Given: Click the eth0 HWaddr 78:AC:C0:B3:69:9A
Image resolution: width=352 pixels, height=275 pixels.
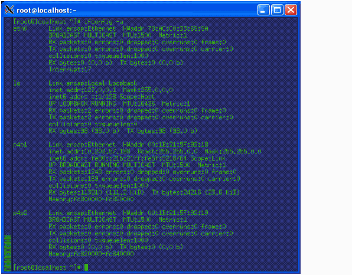Looking at the screenshot, I should (x=166, y=28).
